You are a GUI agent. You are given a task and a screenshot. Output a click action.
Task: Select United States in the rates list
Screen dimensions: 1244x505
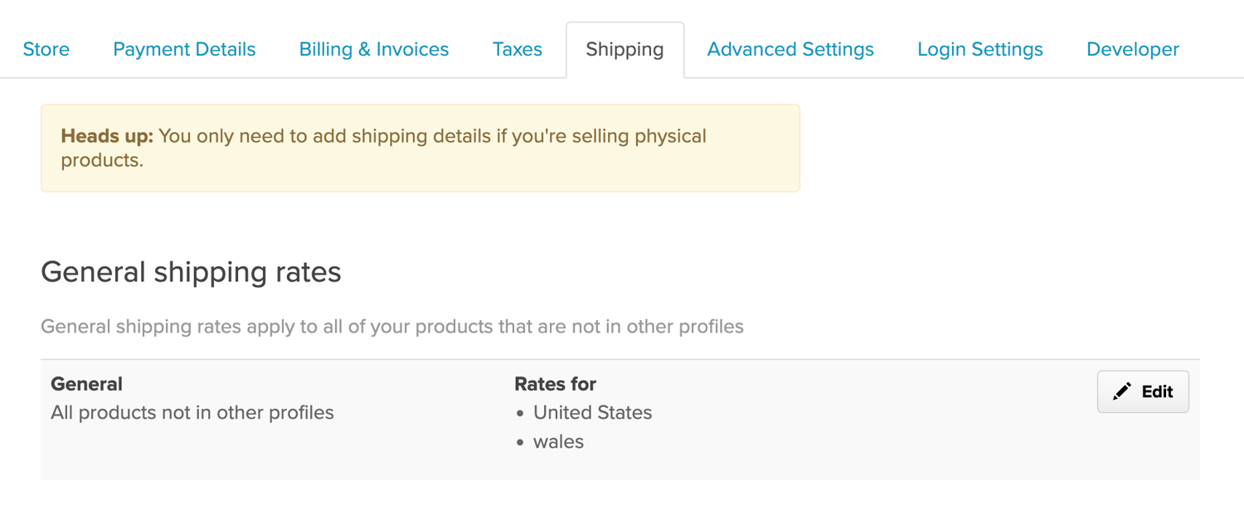point(592,413)
